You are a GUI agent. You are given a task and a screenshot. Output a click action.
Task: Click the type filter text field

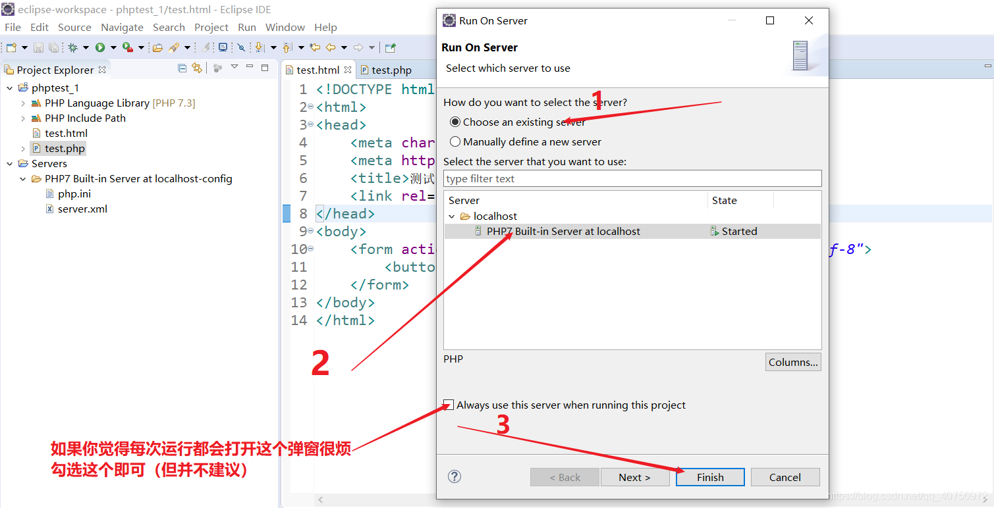[632, 178]
